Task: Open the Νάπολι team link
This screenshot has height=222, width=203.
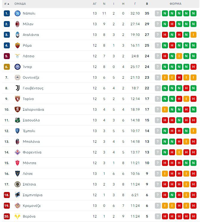Action: coord(29,13)
